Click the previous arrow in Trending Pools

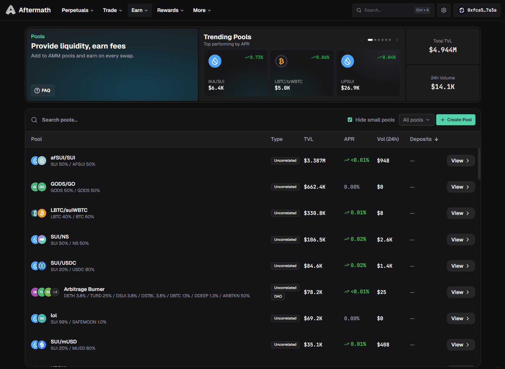[x=361, y=40]
